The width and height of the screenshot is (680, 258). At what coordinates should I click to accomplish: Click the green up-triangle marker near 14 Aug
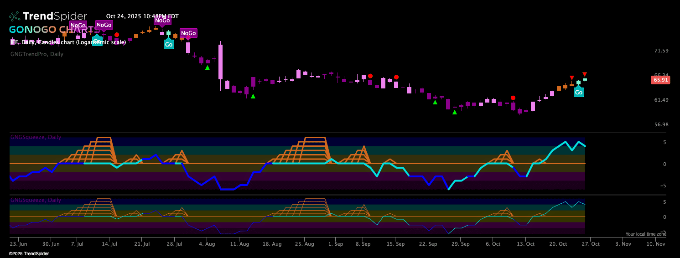click(x=253, y=96)
